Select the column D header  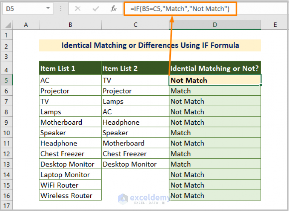(215, 25)
